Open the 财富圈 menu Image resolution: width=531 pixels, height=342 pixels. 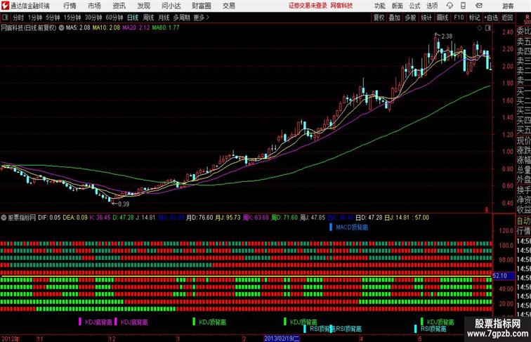click(201, 6)
